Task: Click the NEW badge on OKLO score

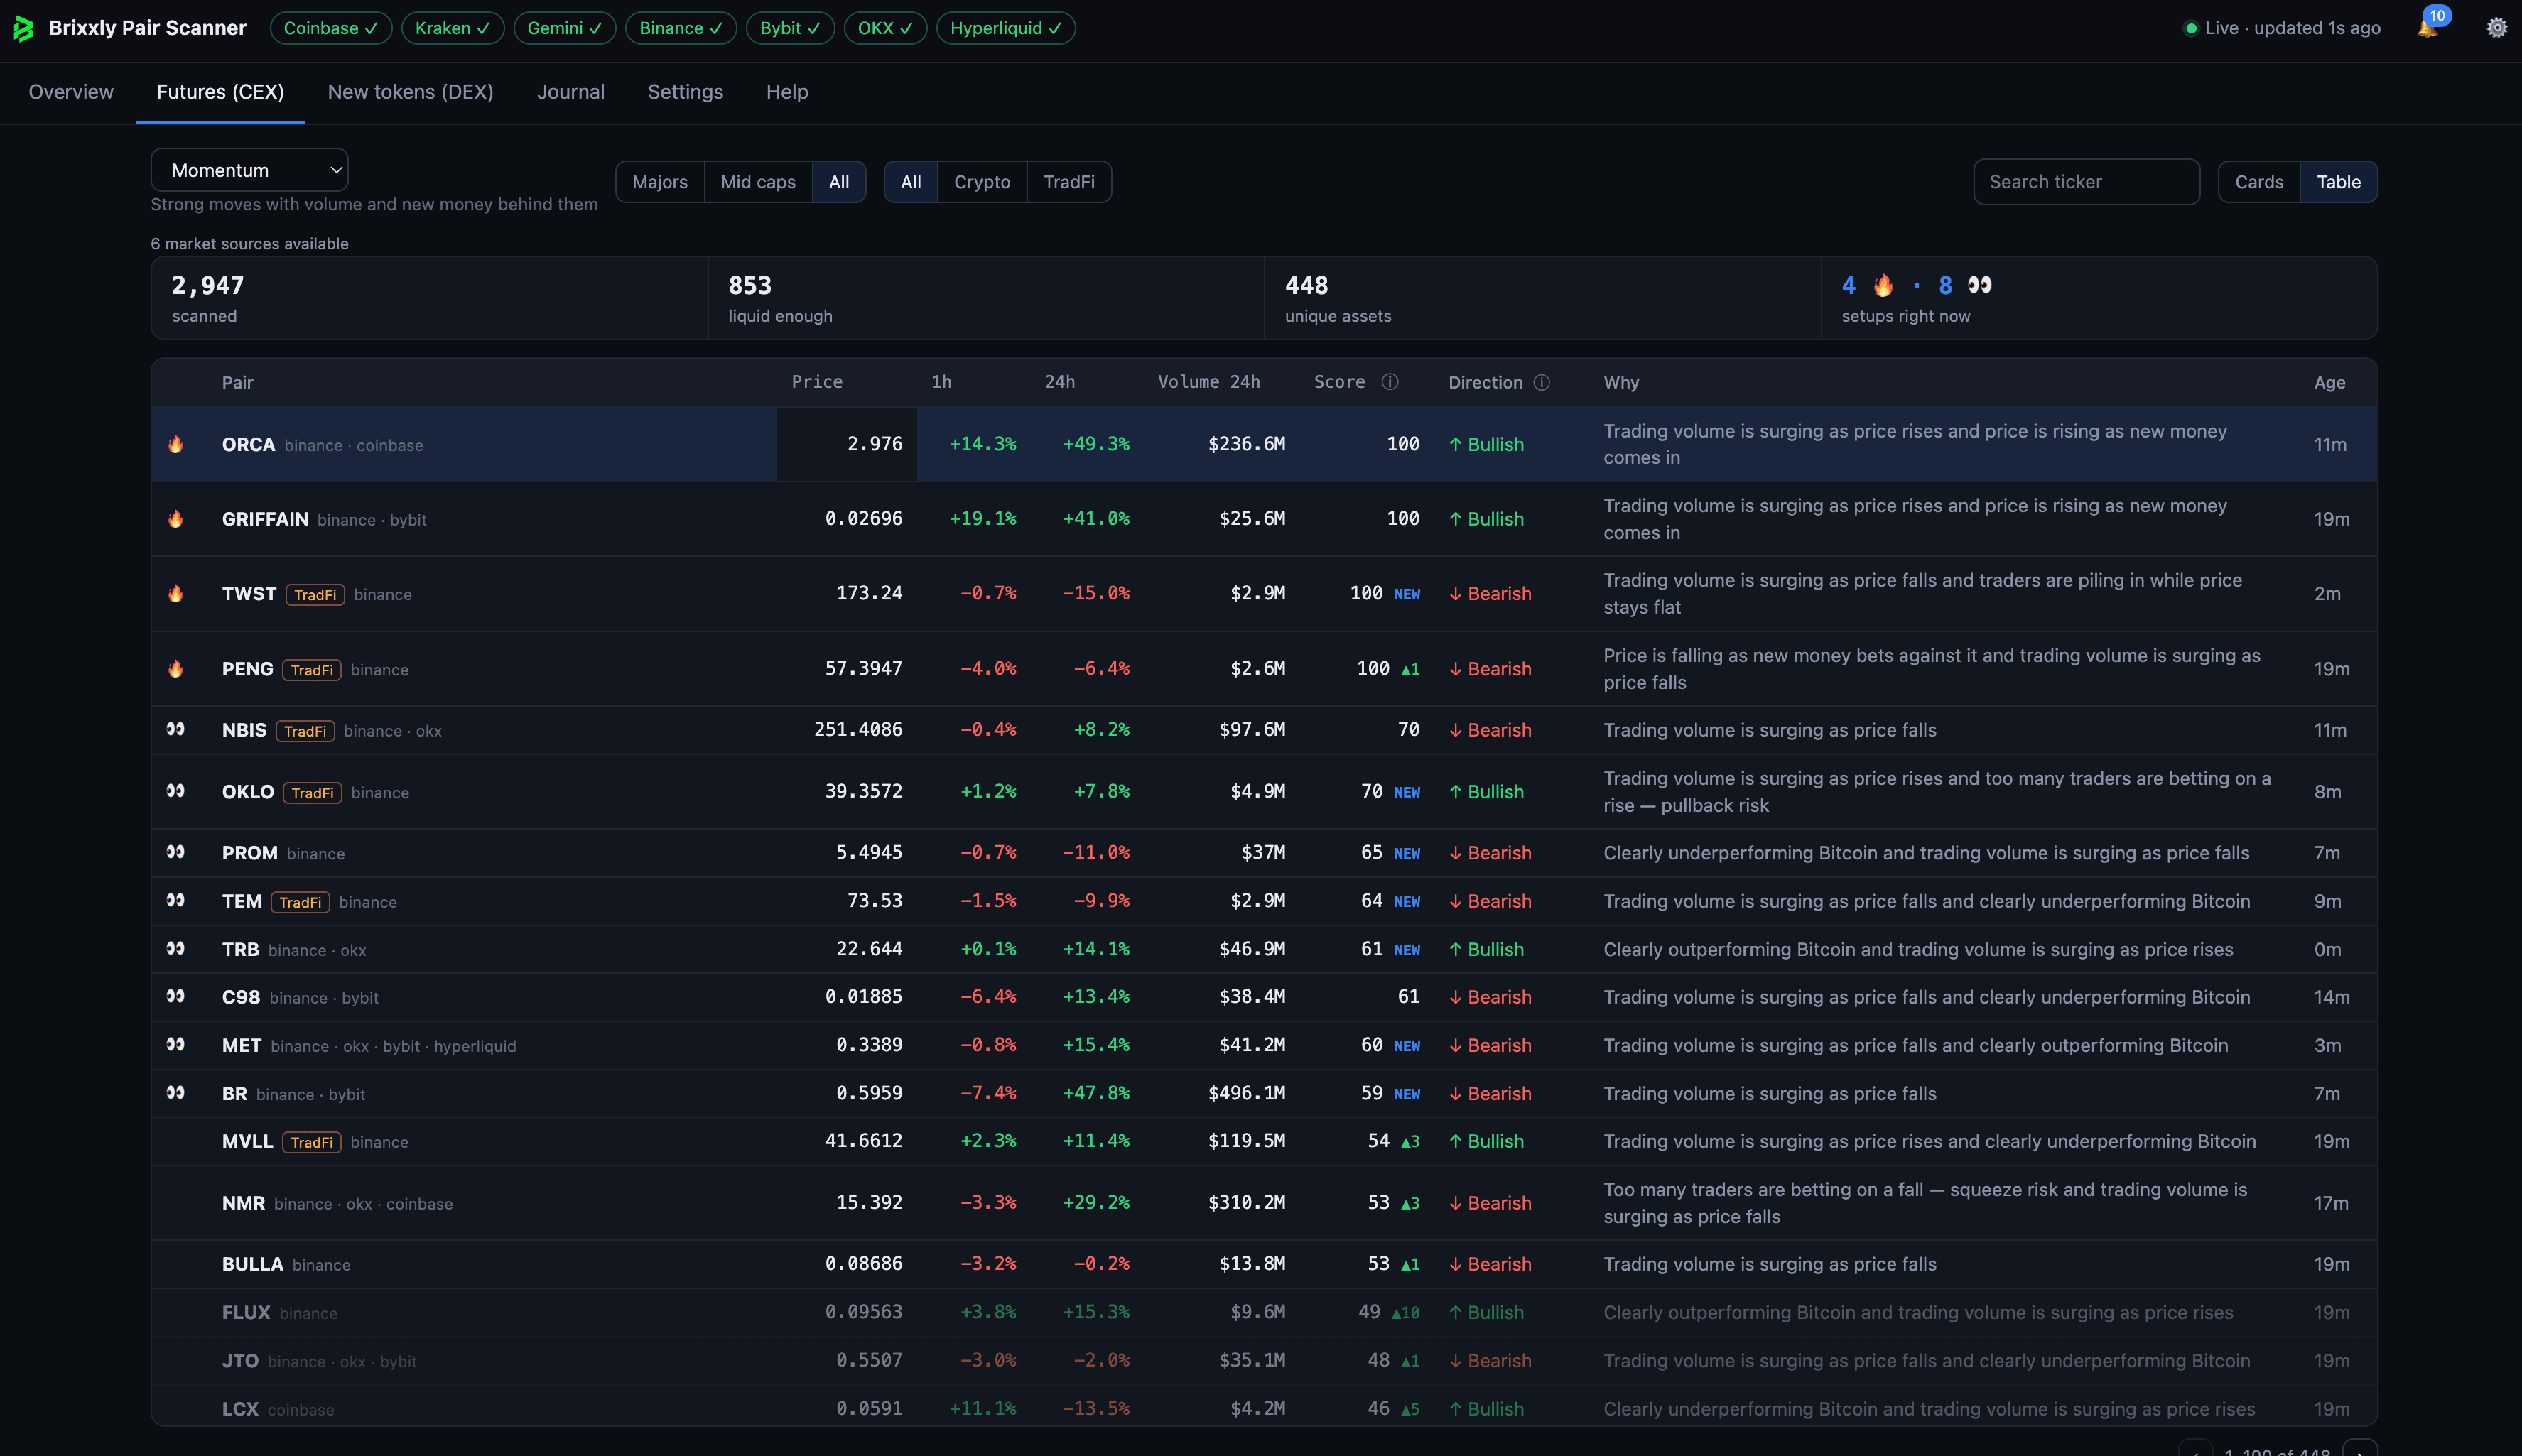Action: (1407, 792)
